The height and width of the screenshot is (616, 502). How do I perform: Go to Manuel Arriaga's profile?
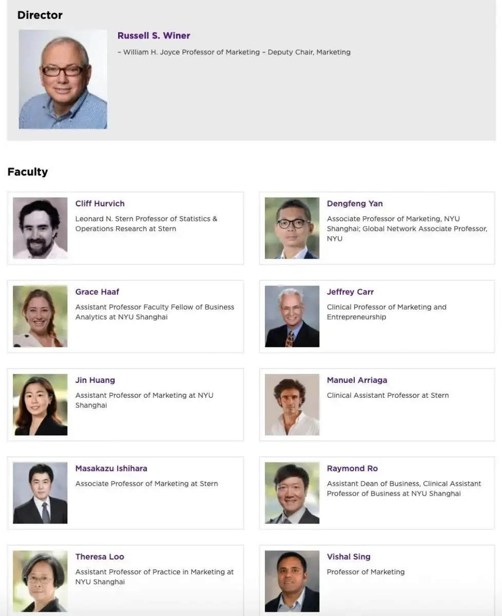pyautogui.click(x=357, y=380)
